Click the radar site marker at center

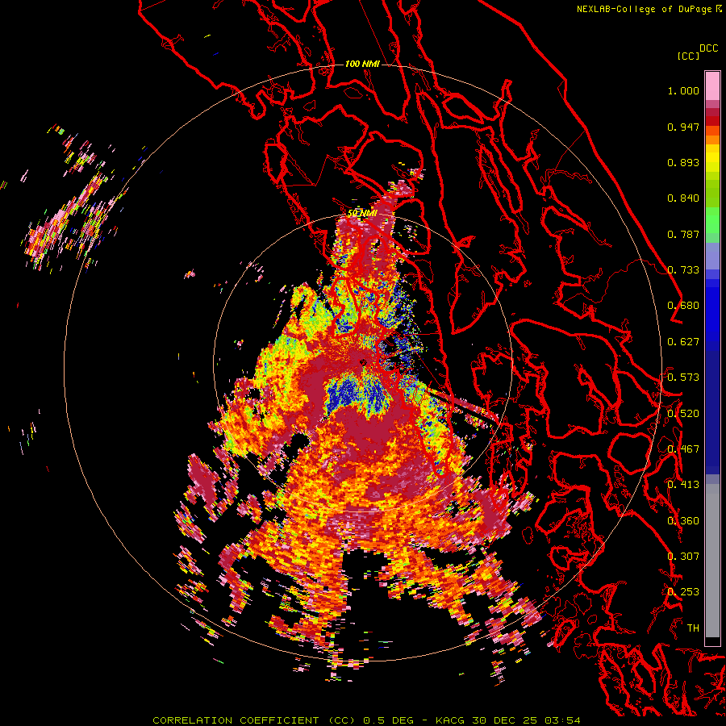point(363,362)
